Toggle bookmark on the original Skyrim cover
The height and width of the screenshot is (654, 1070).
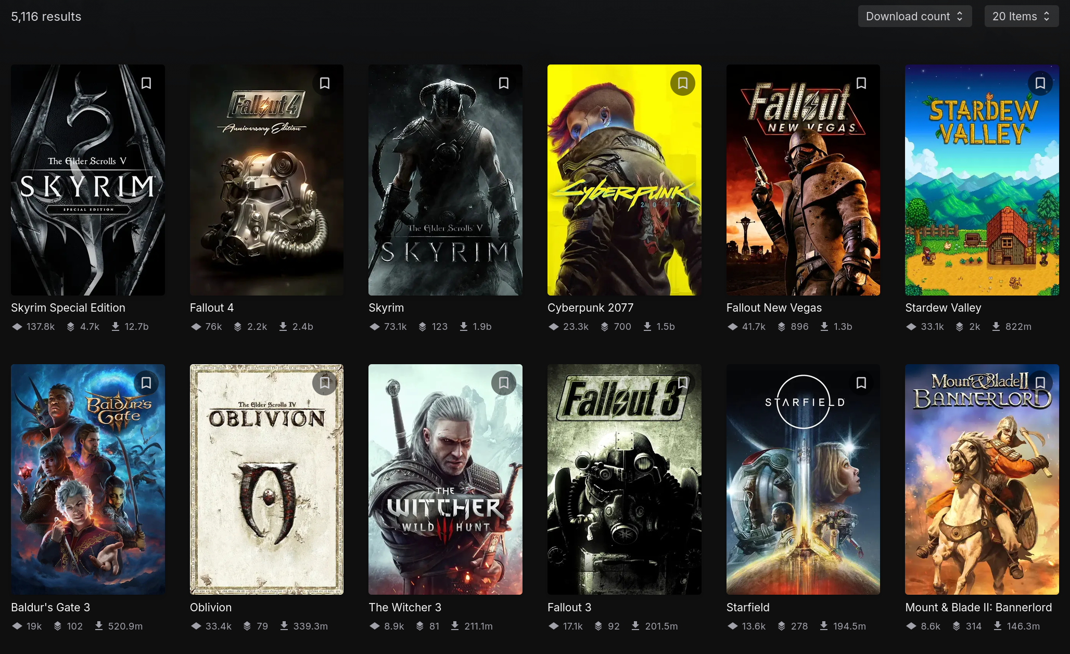pyautogui.click(x=504, y=83)
